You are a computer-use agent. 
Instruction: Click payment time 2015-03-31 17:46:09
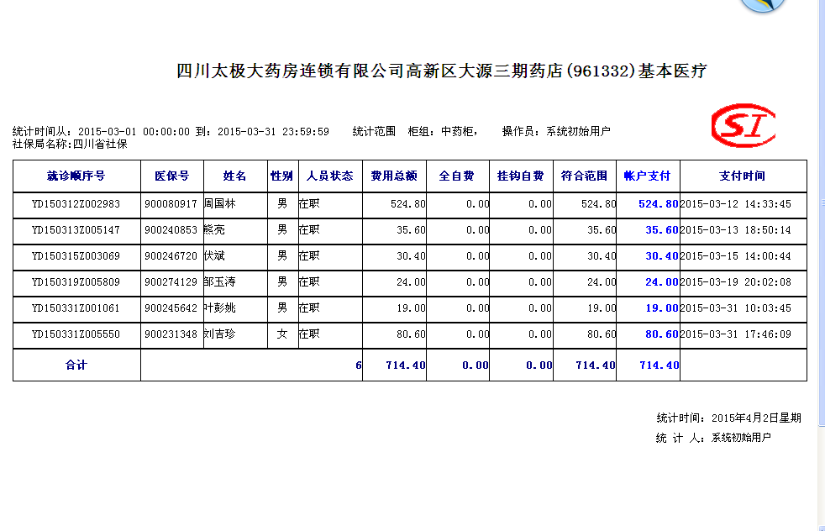click(736, 334)
